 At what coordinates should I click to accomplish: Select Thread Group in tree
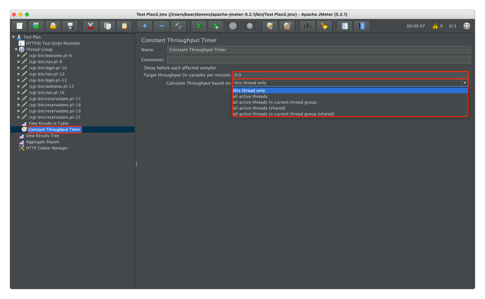pos(39,49)
